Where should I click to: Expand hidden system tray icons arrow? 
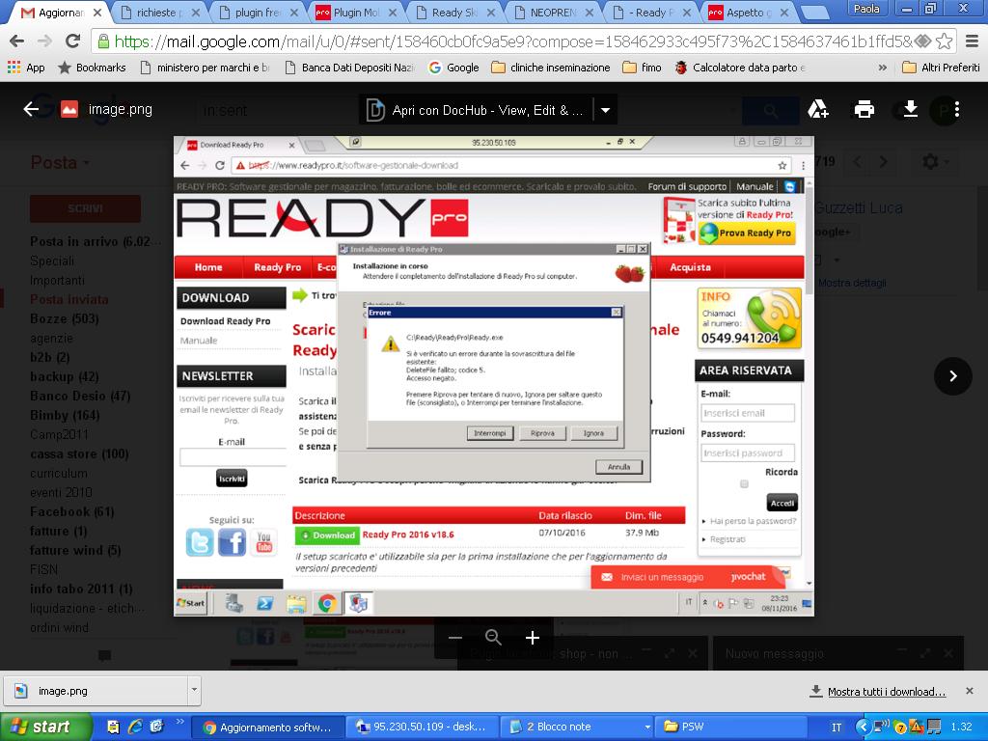(x=862, y=727)
